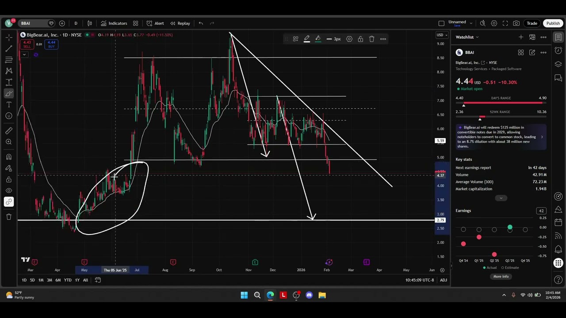Open the D interval selector

[76, 23]
